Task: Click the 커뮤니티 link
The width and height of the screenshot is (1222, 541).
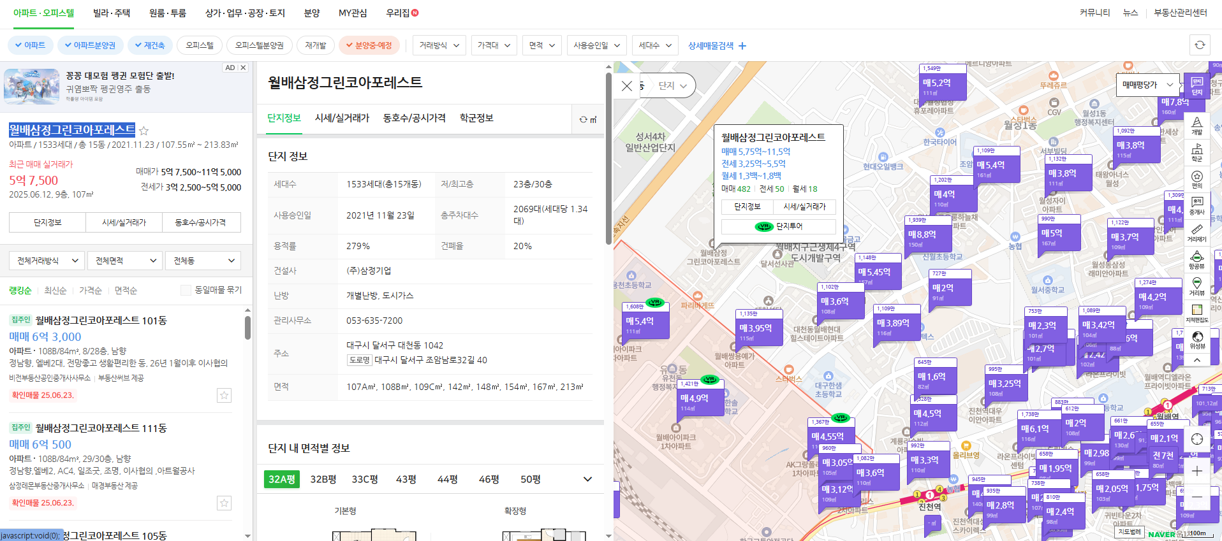Action: click(x=1094, y=13)
